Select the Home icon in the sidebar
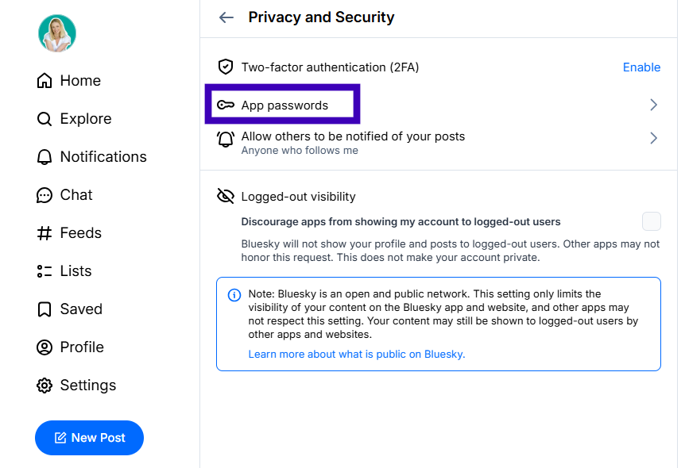 point(44,80)
